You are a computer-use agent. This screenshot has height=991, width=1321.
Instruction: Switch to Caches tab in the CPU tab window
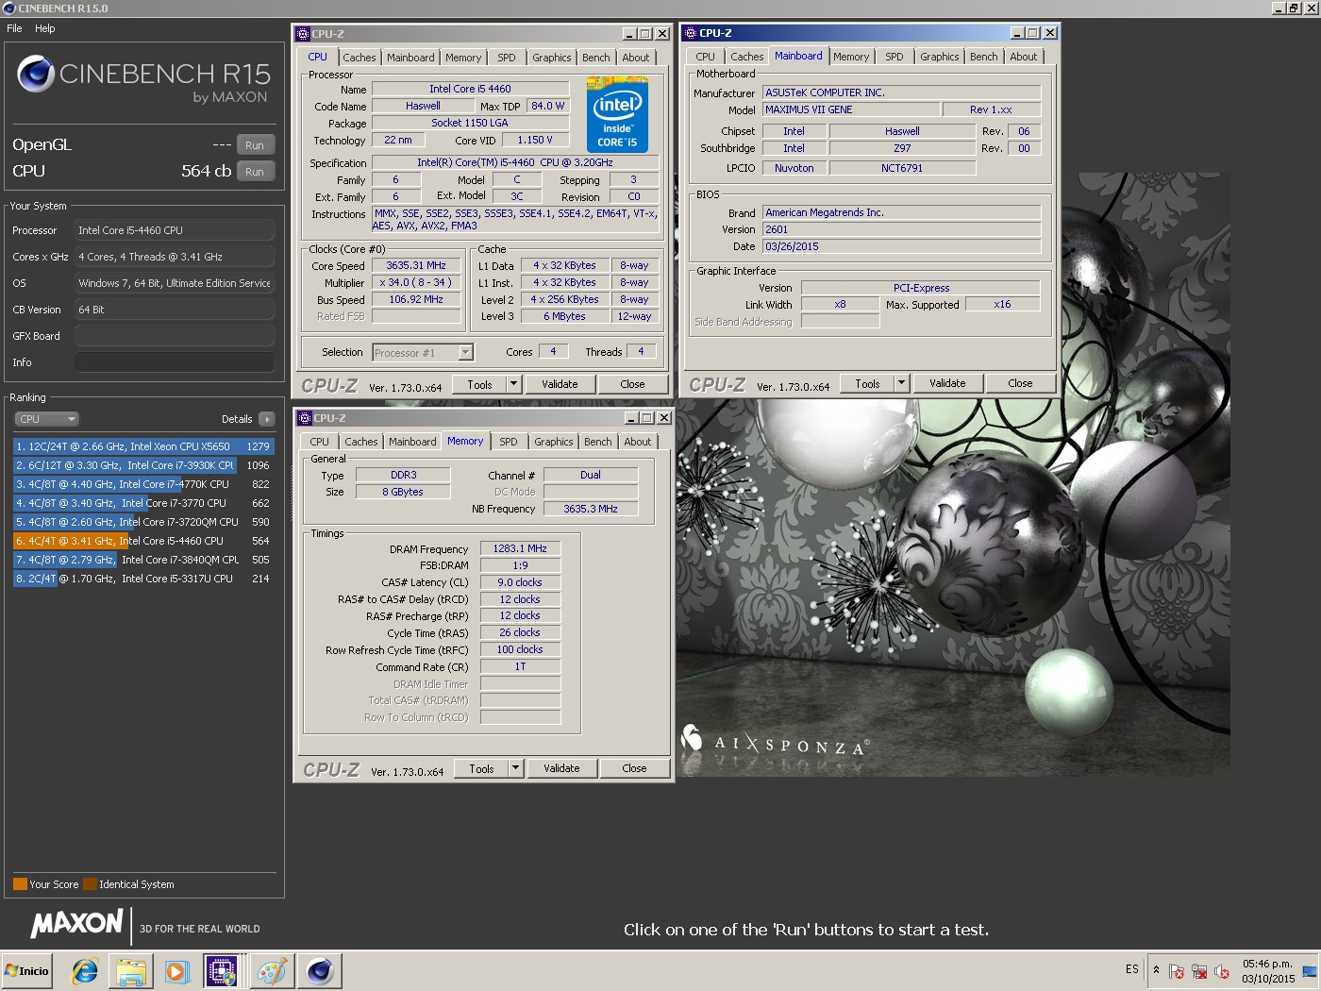[x=360, y=58]
